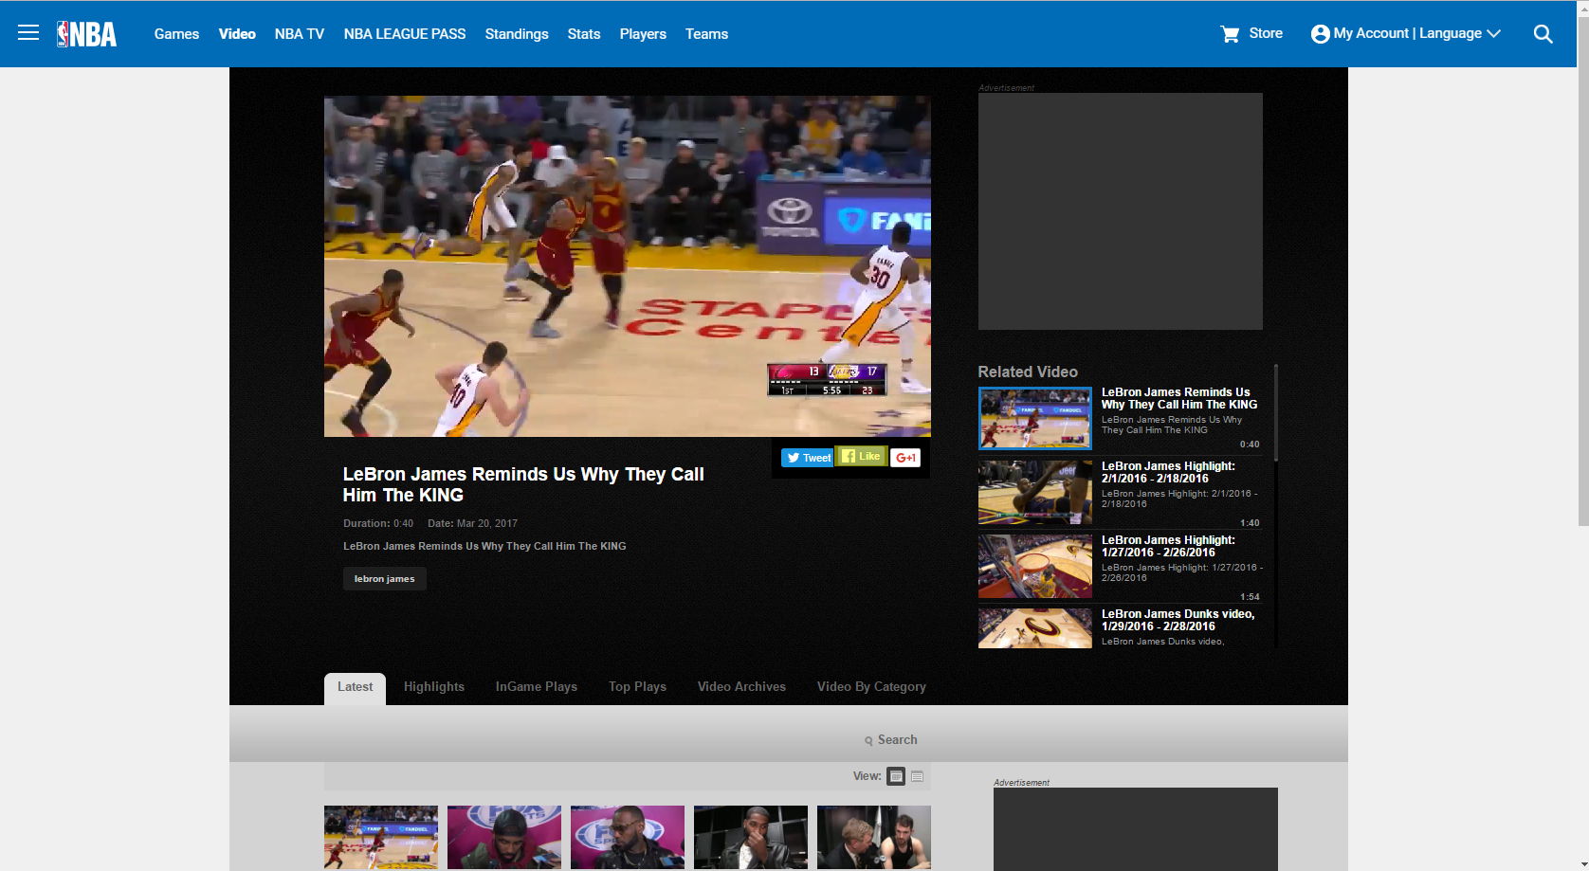Open latest video thumbnail of man in black

point(751,838)
